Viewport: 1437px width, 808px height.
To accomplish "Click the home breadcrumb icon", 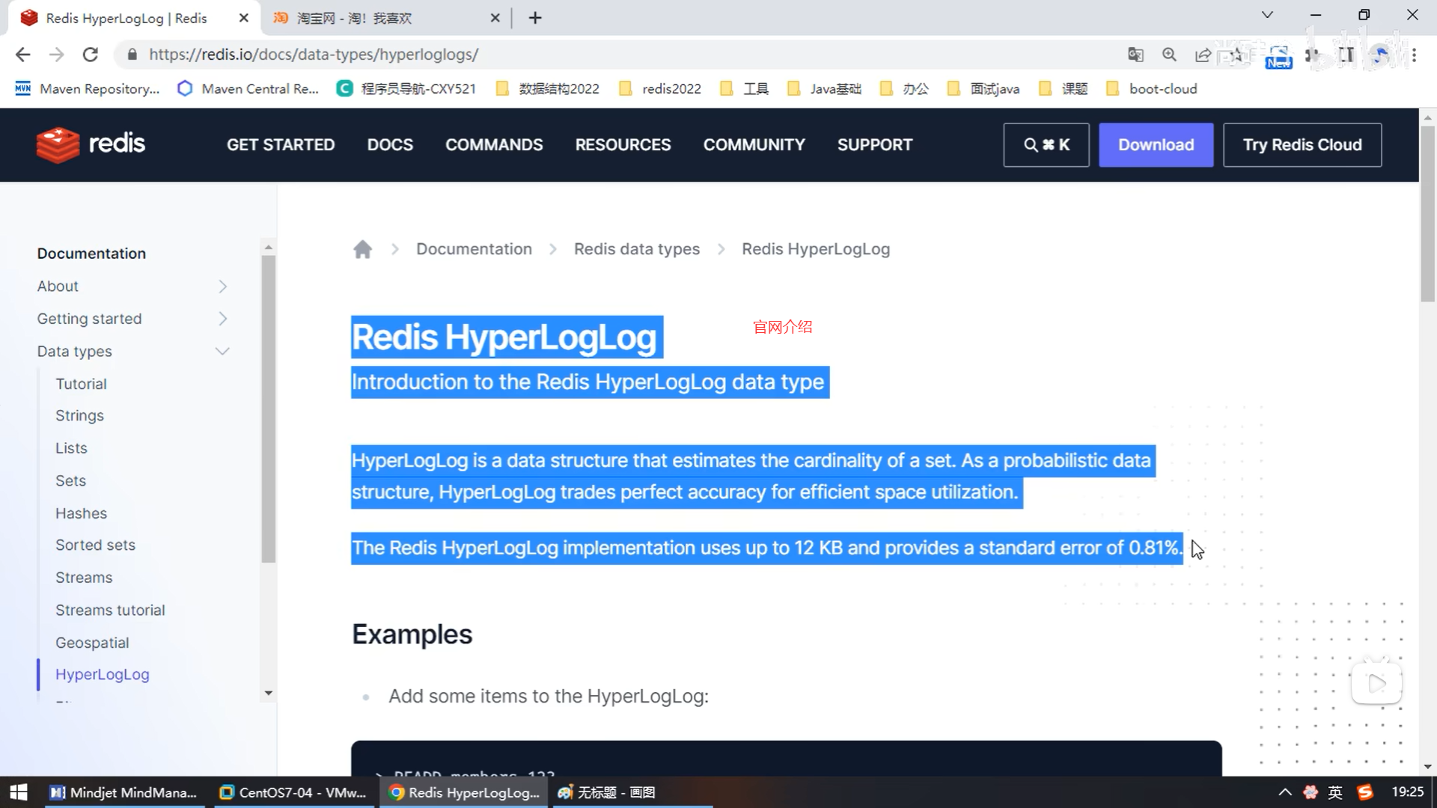I will click(362, 249).
